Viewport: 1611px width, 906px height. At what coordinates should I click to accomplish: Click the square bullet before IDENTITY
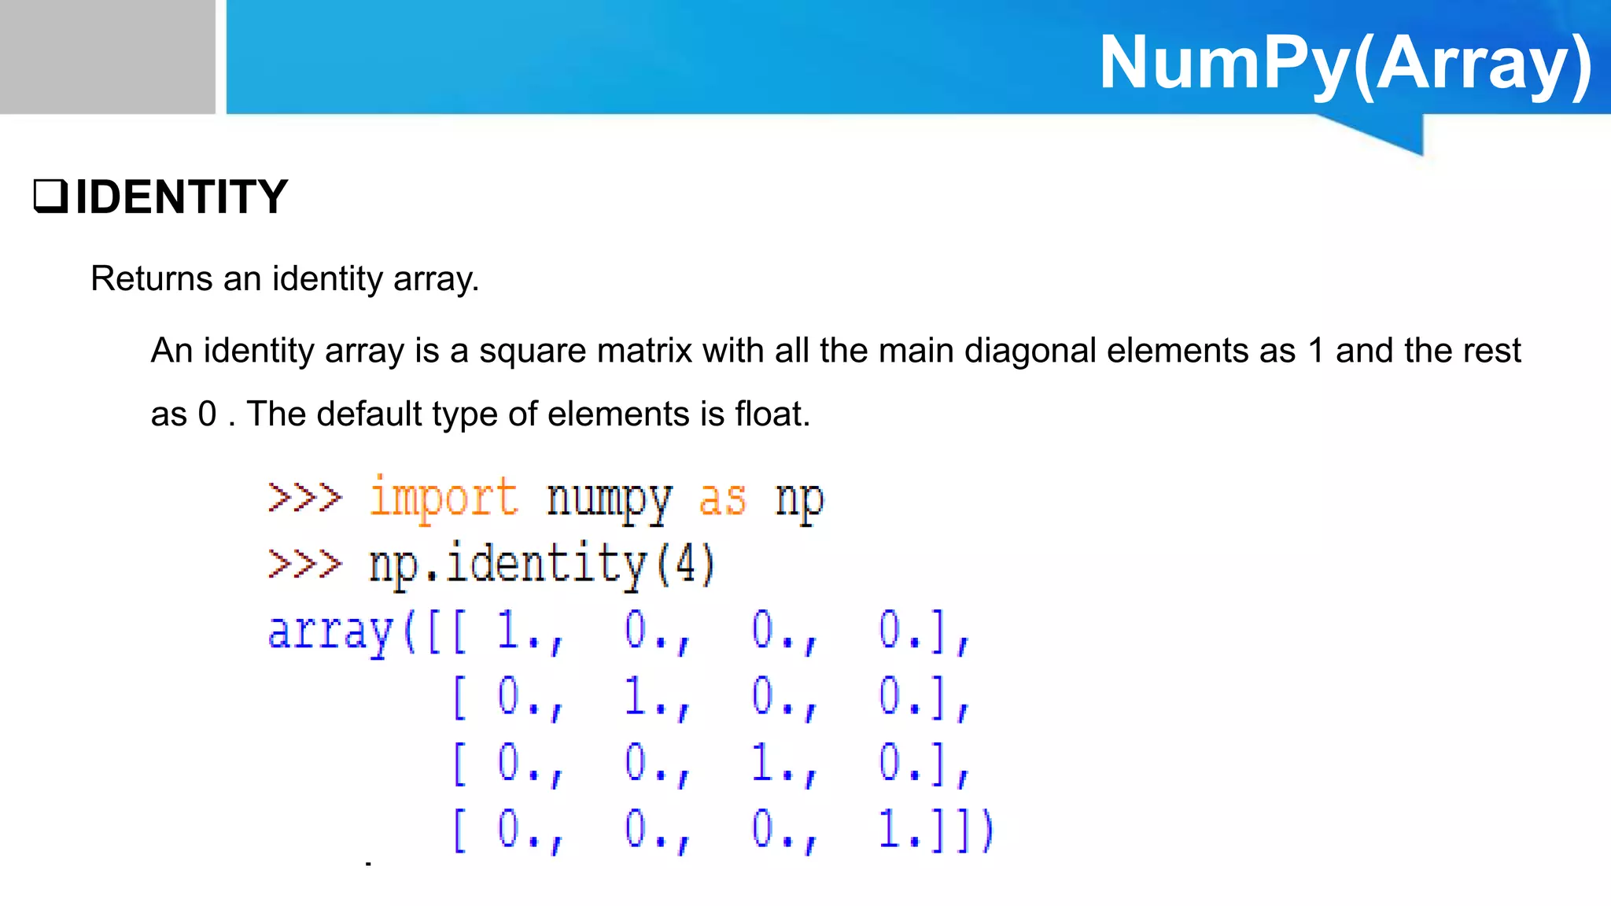[x=50, y=197]
